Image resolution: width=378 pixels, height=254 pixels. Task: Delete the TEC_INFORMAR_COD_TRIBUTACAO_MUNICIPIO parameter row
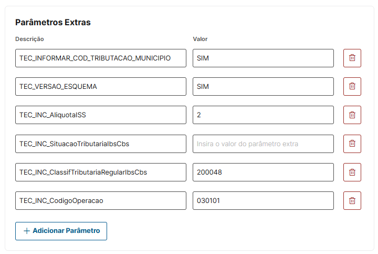[352, 58]
